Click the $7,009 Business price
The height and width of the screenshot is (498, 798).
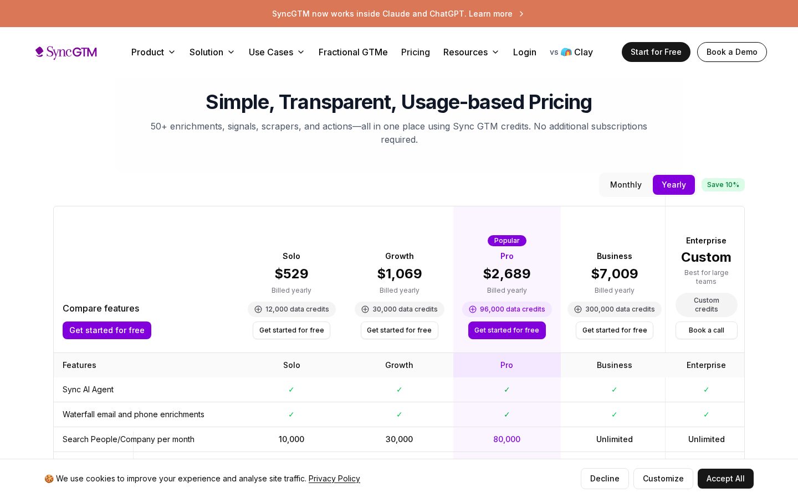click(x=615, y=274)
